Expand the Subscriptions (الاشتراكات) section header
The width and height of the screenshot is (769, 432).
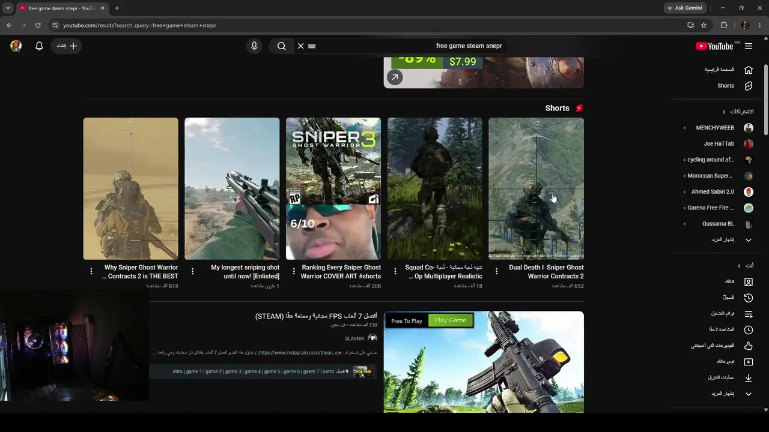[x=738, y=112]
